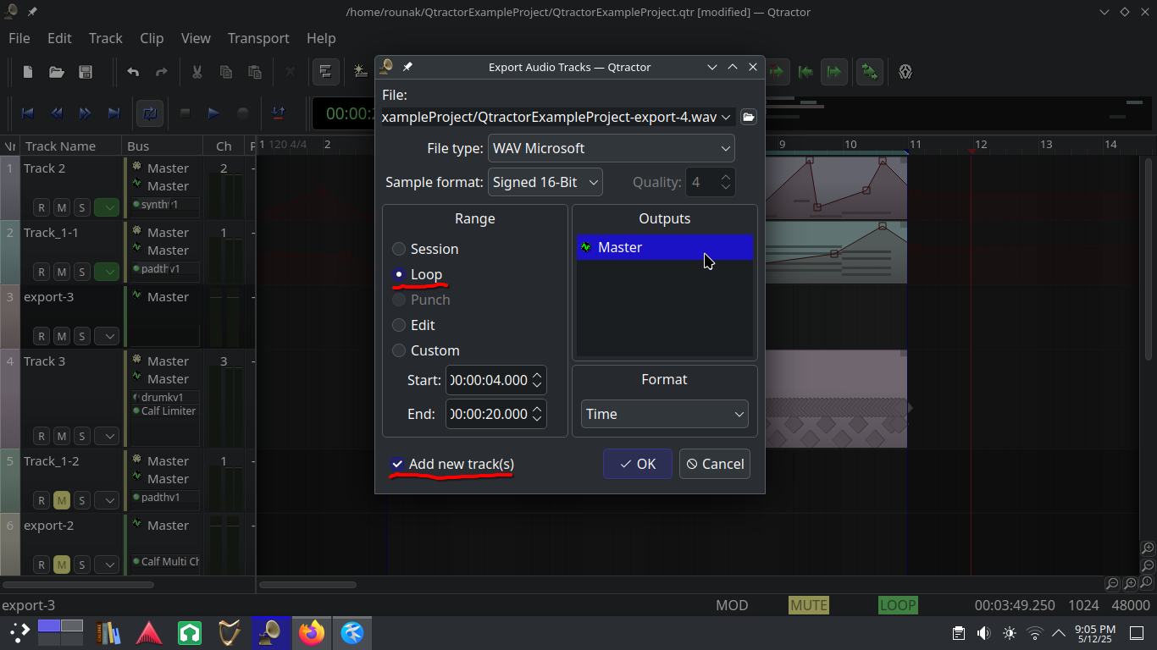Choose the Custom range option

(x=398, y=350)
